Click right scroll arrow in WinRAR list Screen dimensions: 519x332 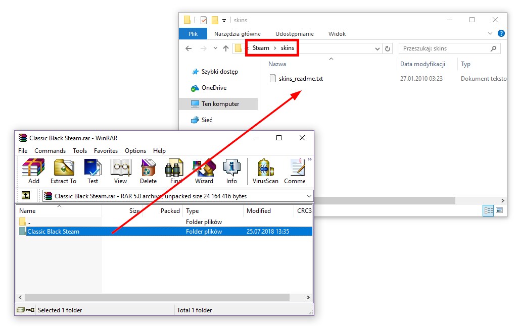click(x=308, y=297)
